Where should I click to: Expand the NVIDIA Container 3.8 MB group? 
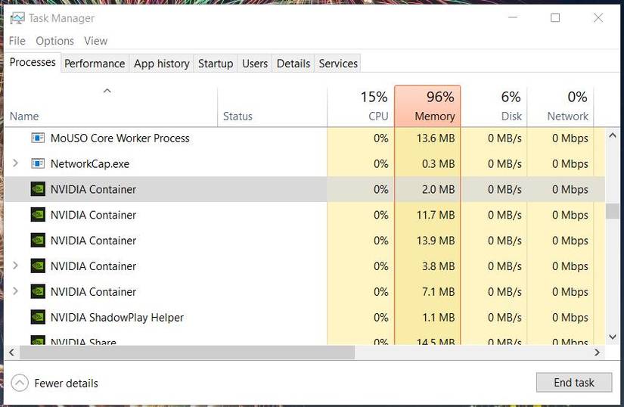click(16, 266)
